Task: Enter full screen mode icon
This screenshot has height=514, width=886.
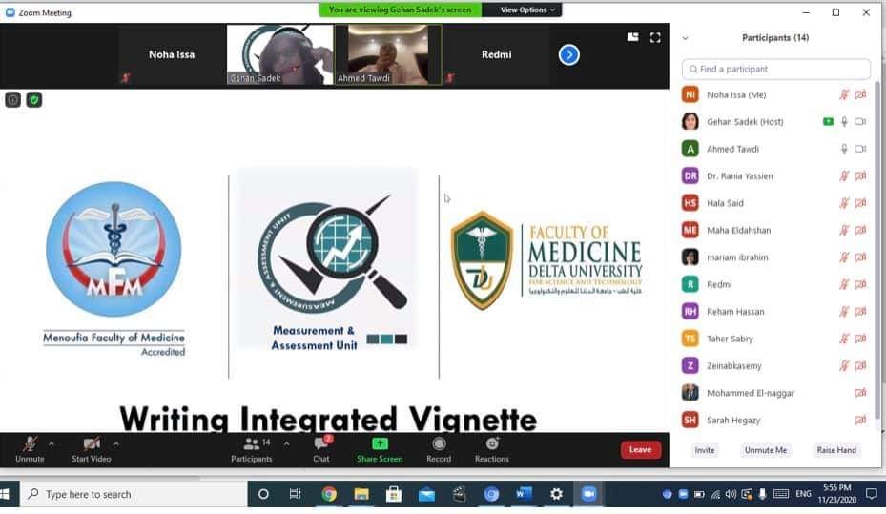Action: click(655, 37)
